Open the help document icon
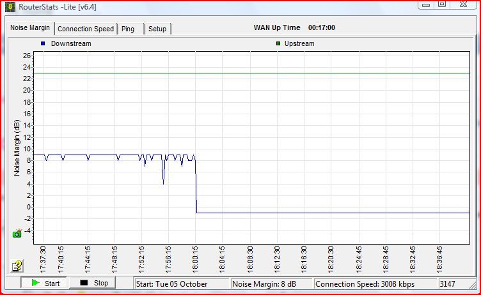 [x=17, y=266]
